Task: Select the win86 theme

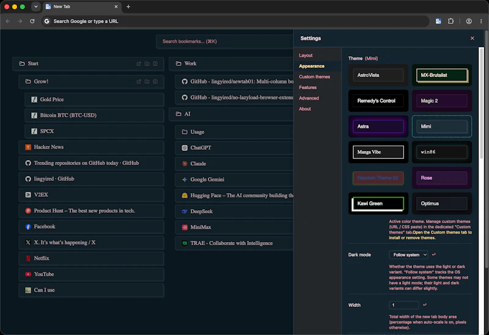Action: [442, 152]
